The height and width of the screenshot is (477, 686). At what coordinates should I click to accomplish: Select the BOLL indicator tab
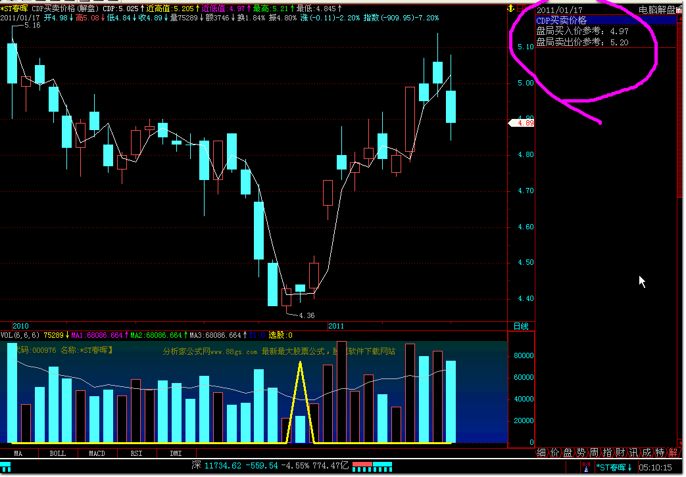(x=58, y=453)
